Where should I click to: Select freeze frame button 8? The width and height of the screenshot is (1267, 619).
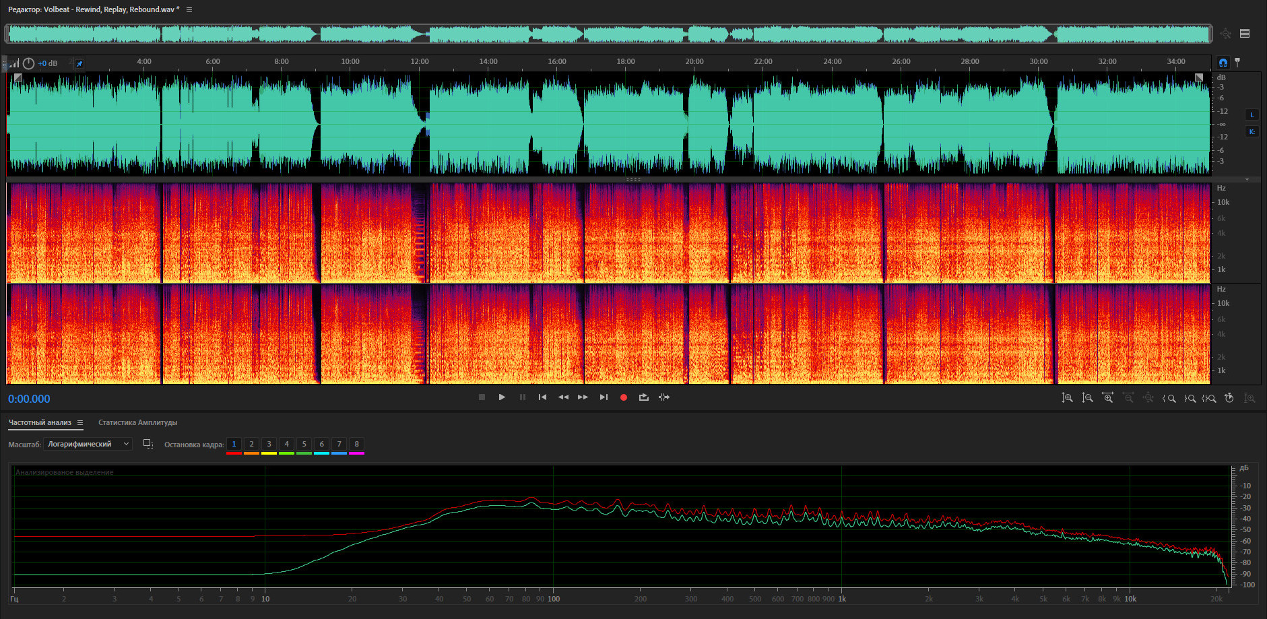point(356,444)
